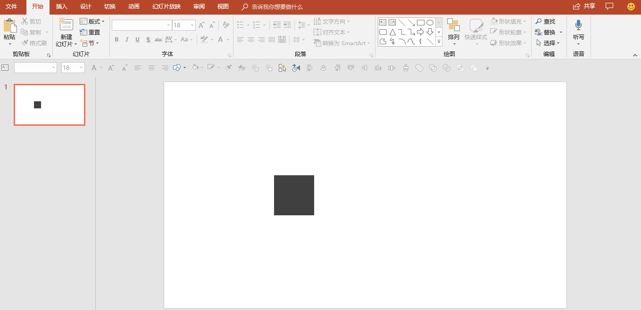The height and width of the screenshot is (310, 641).
Task: Toggle Italic text formatting
Action: (x=127, y=40)
